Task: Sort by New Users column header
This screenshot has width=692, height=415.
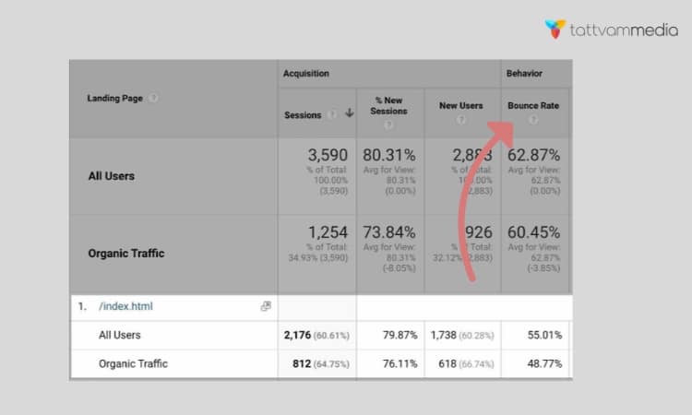Action: (x=460, y=106)
